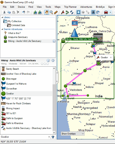Screen dimensions: 115x144
Task: Click the list scrollbar down arrow
Action: pyautogui.click(x=54, y=133)
